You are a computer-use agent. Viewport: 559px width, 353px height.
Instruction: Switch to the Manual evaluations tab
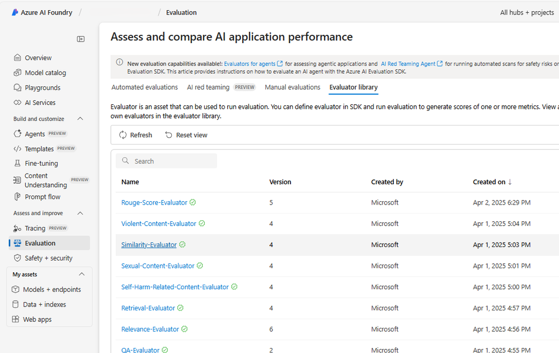tap(292, 87)
